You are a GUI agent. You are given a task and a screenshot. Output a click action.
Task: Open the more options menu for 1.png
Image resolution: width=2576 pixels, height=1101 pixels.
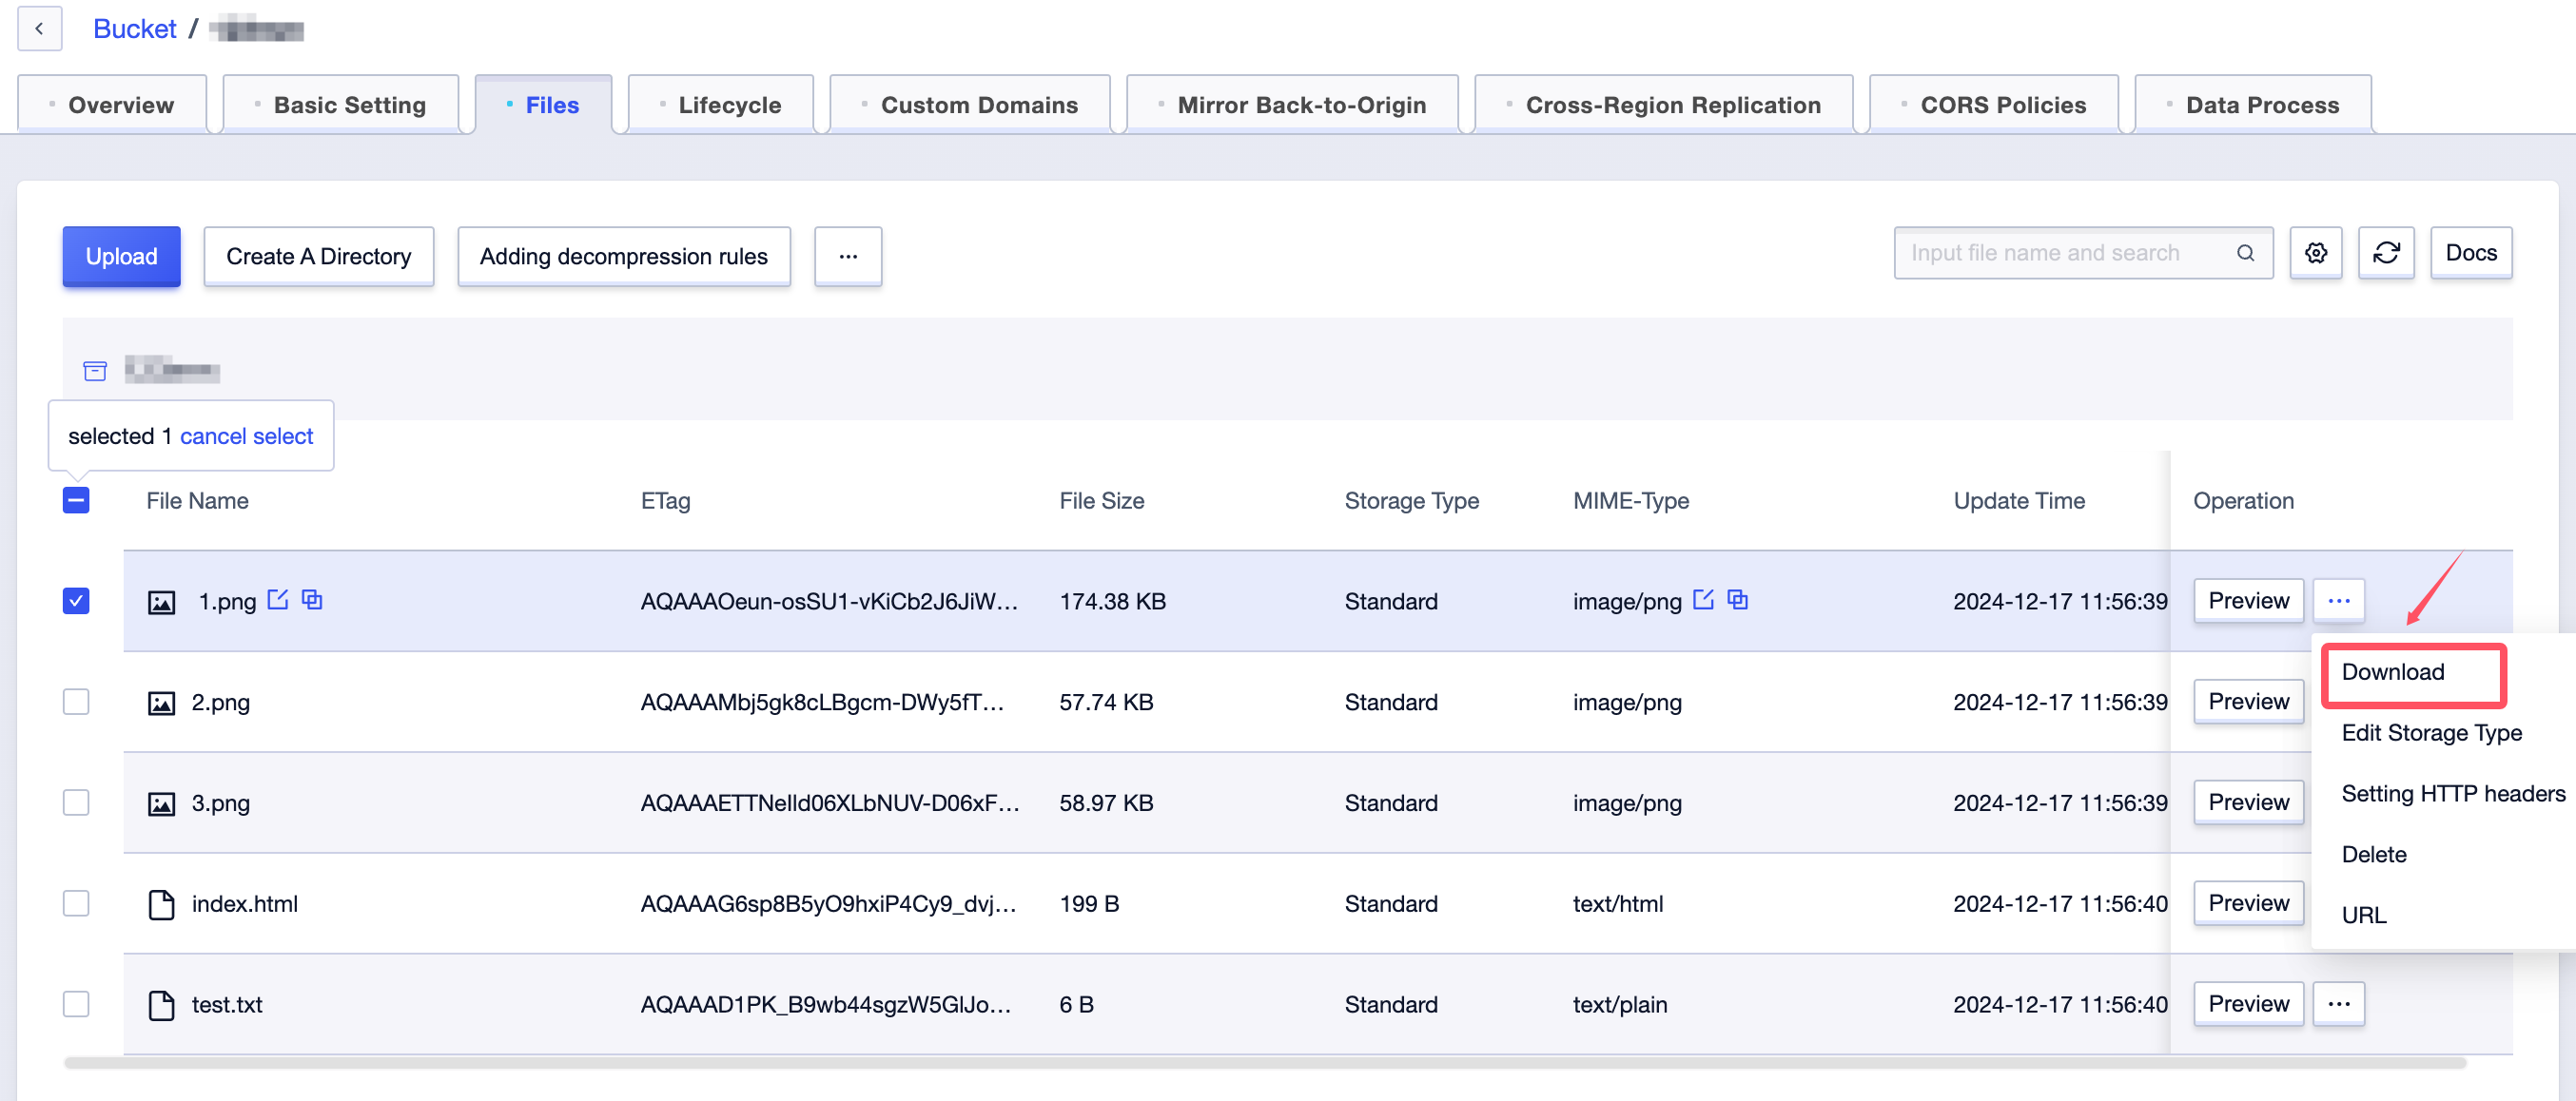click(2339, 601)
